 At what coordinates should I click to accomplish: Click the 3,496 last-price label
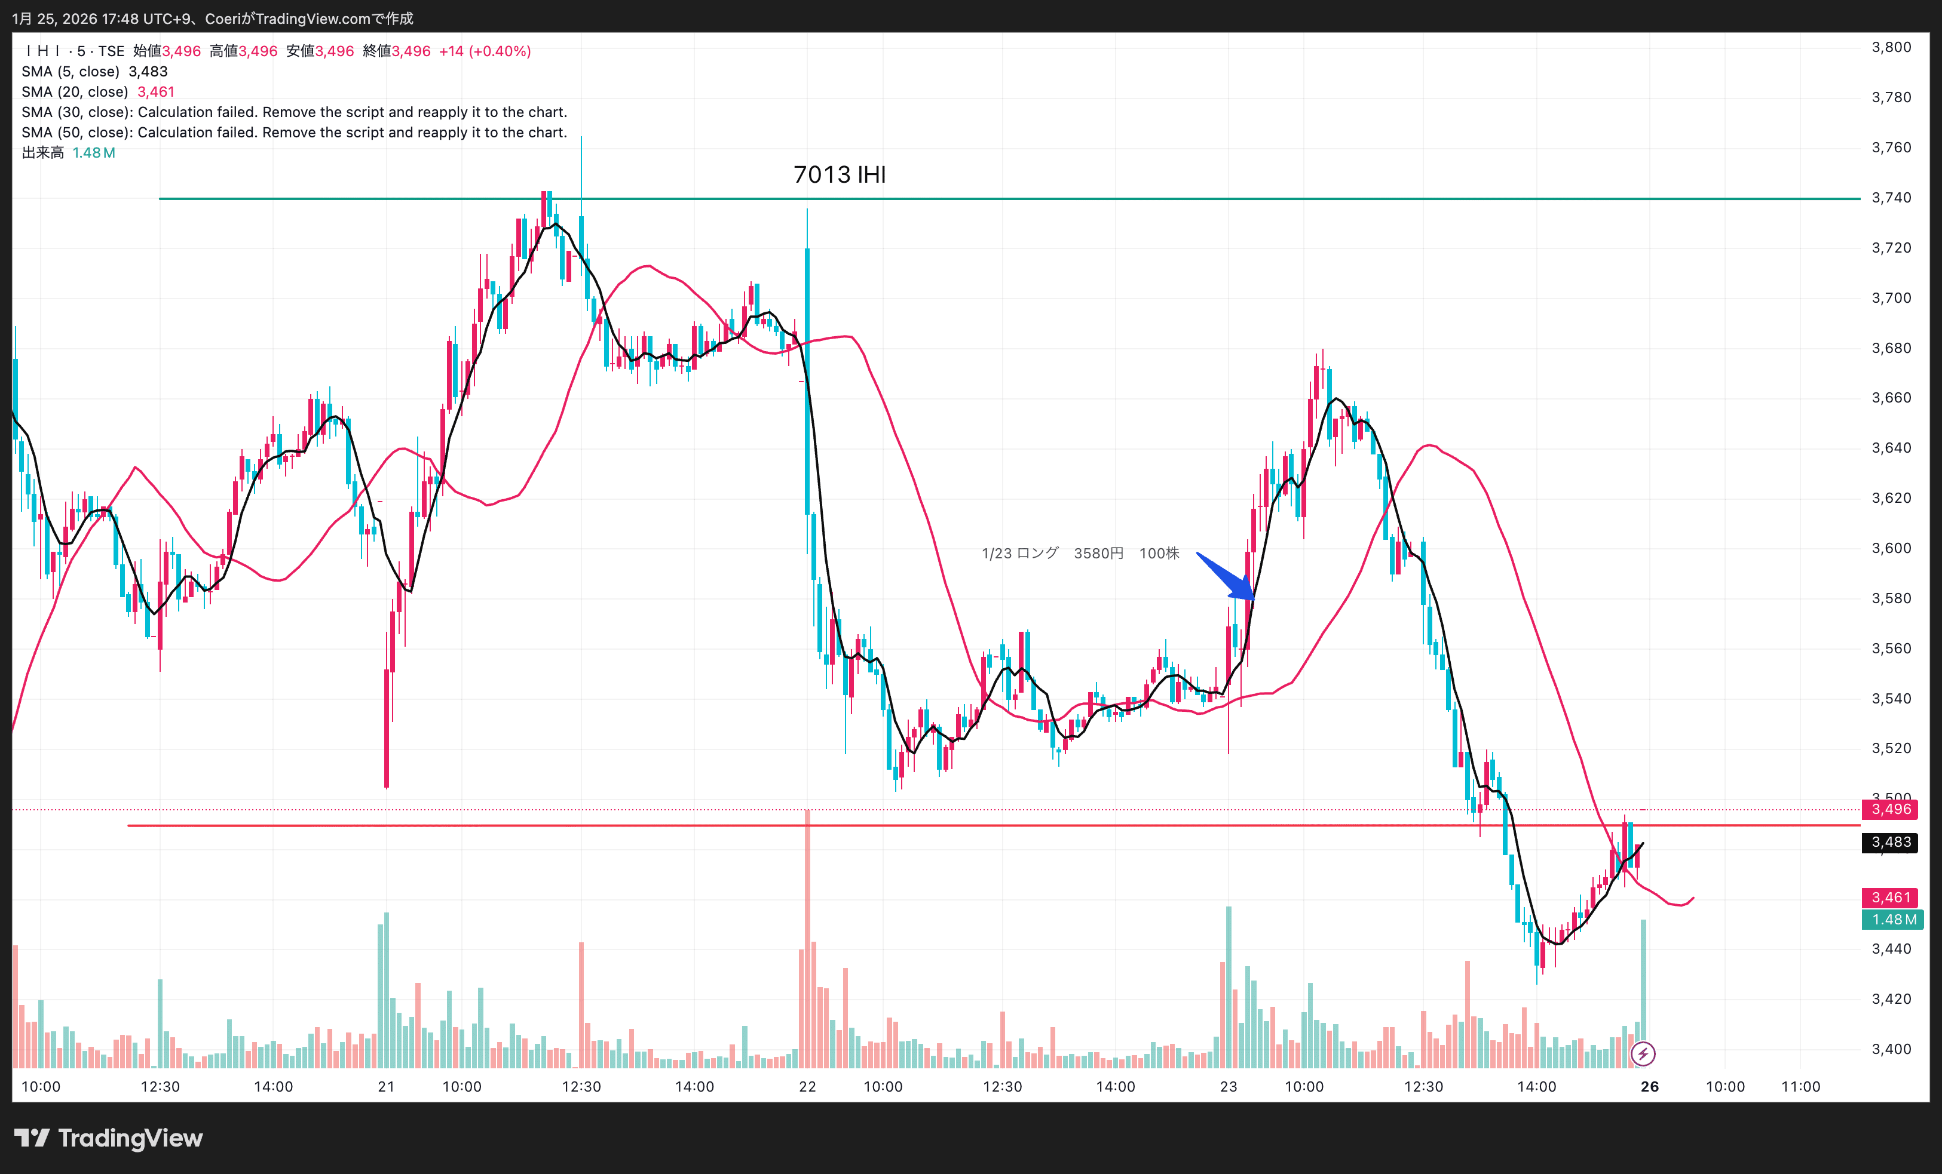click(1890, 809)
